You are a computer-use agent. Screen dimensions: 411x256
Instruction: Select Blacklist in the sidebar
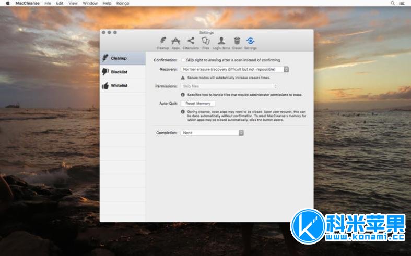123,72
